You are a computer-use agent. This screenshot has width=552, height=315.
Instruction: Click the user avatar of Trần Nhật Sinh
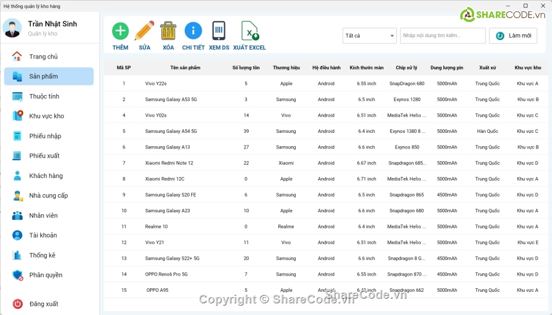[12, 28]
